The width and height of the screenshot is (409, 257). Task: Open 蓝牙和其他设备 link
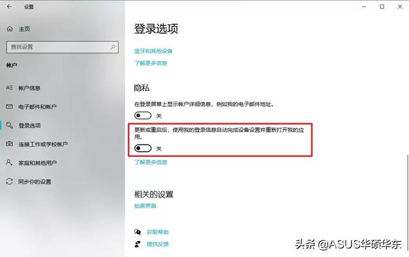coord(153,51)
